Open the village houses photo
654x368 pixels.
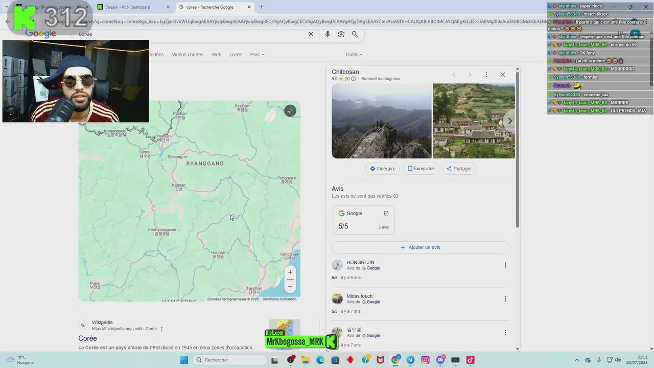click(x=474, y=121)
